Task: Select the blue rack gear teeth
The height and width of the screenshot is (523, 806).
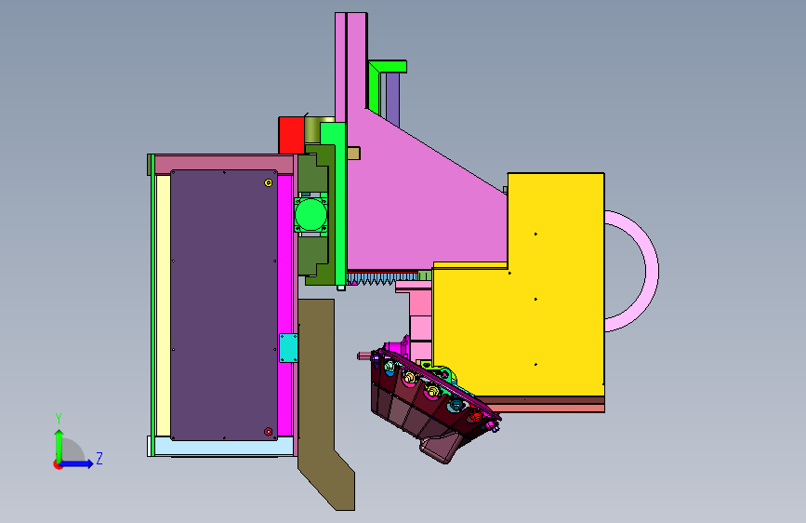Action: click(380, 278)
